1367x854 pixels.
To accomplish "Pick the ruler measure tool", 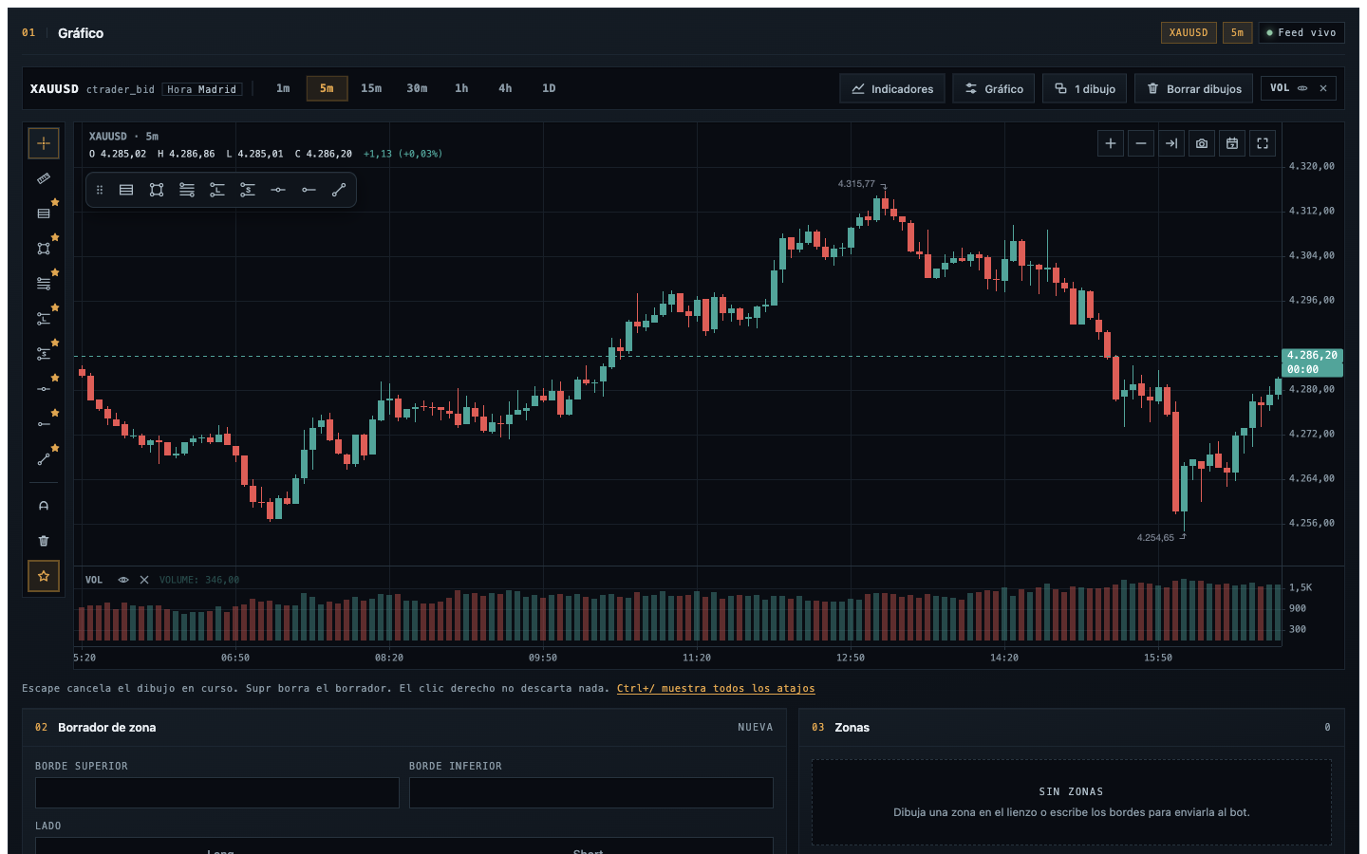I will coord(44,178).
